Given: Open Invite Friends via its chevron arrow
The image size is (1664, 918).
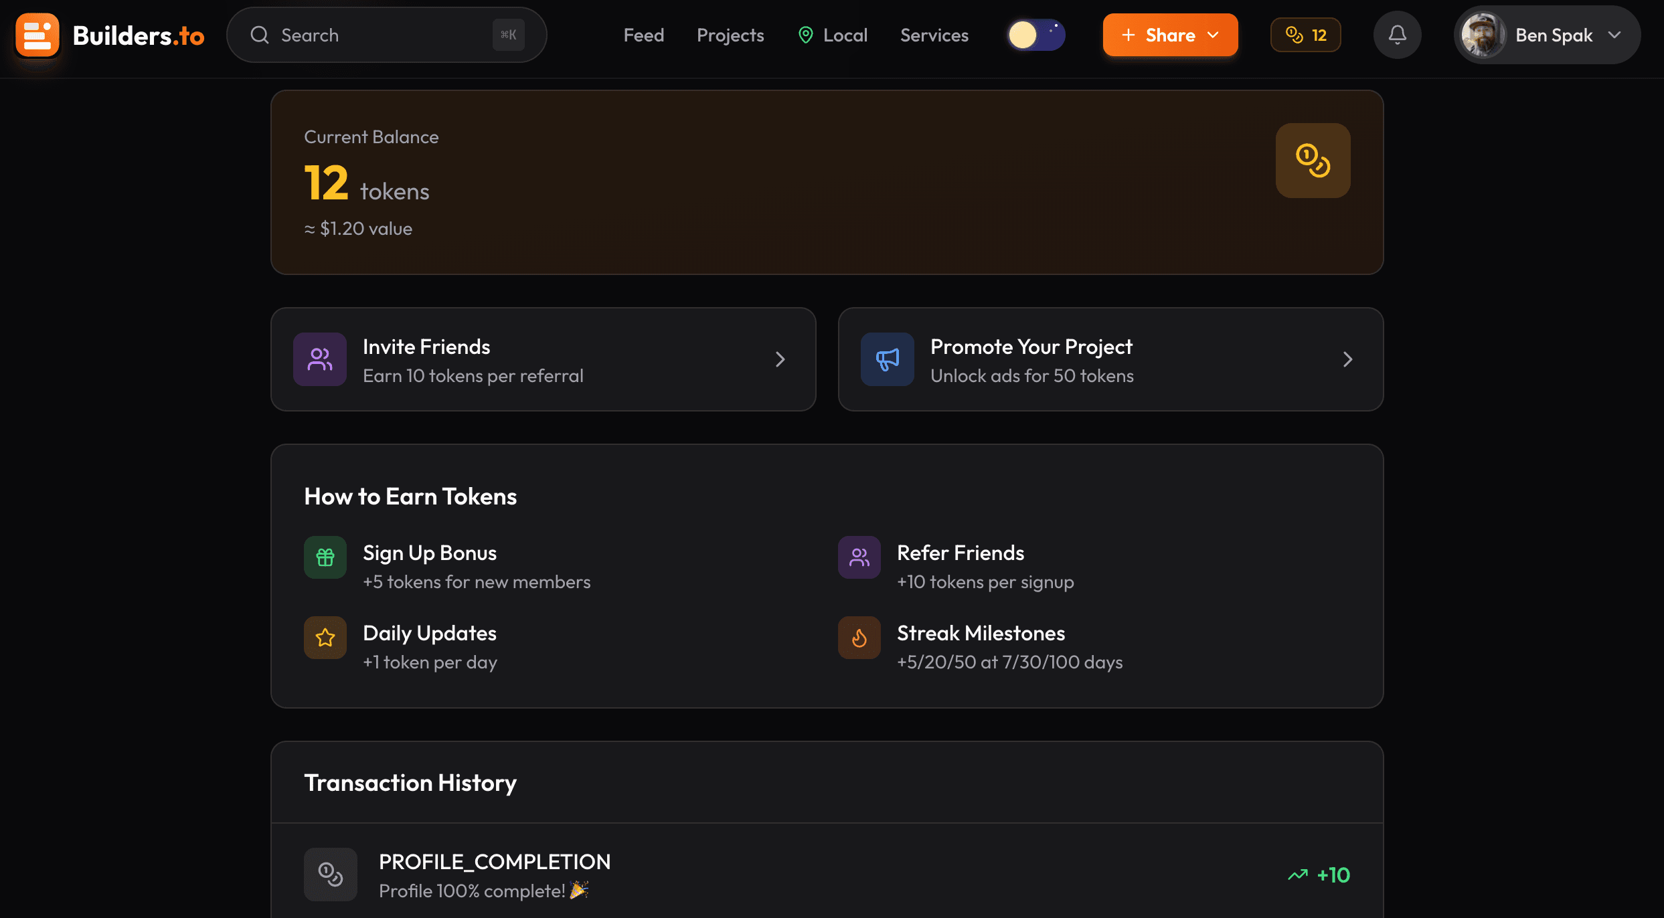Looking at the screenshot, I should point(780,359).
